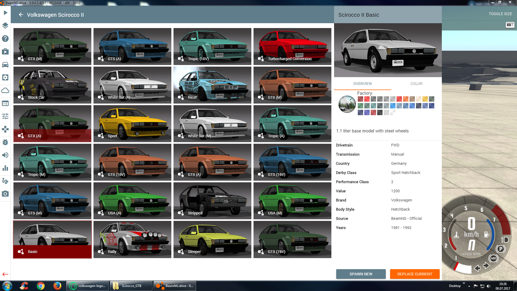Viewport: 517px width, 291px height.
Task: Pick the cream factory color swatch
Action: tap(418, 99)
